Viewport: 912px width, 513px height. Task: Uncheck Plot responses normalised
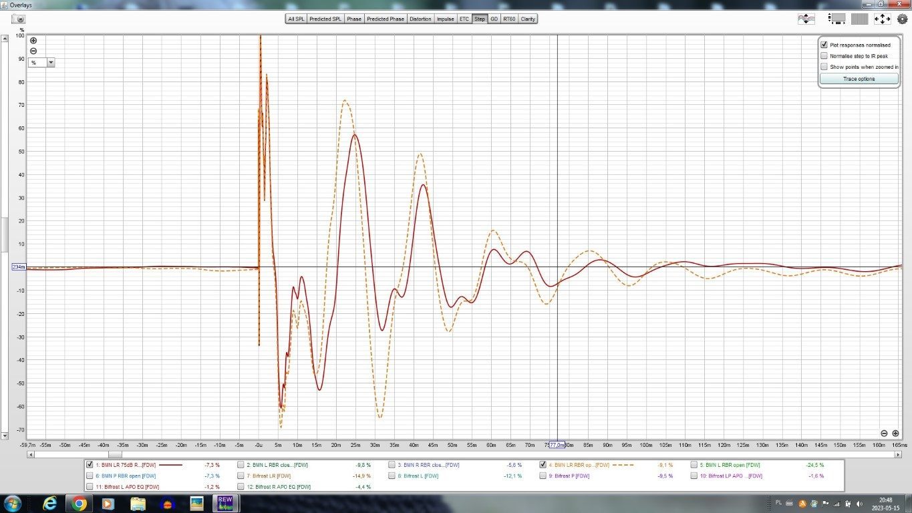pyautogui.click(x=824, y=45)
